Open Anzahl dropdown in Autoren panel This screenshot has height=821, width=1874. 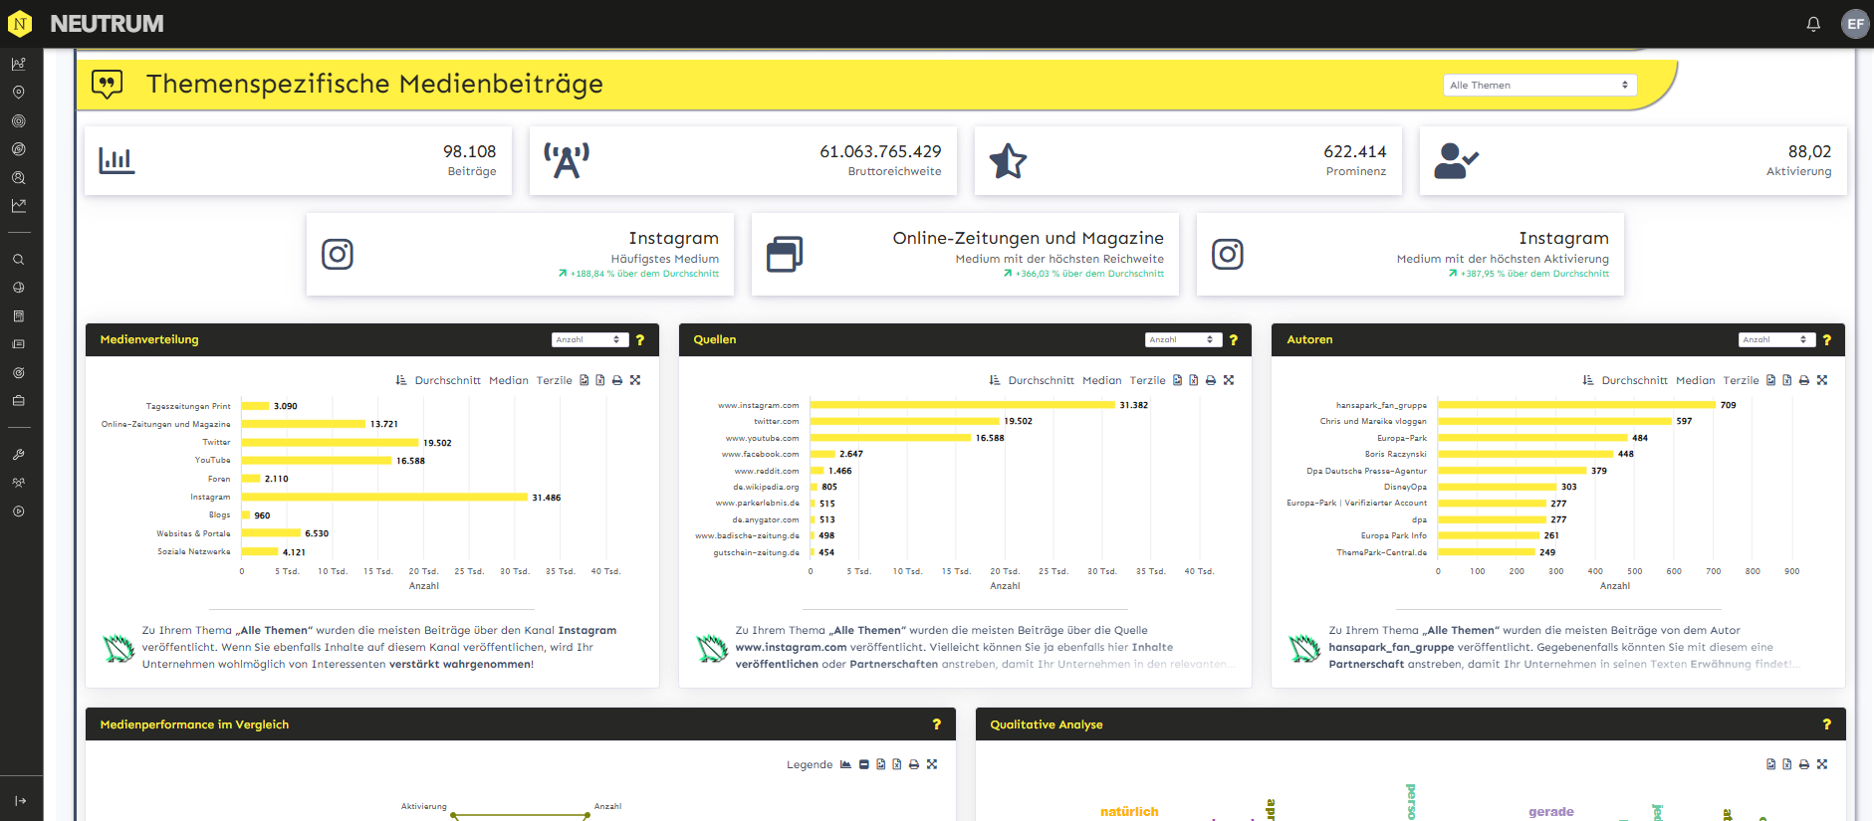[1776, 340]
